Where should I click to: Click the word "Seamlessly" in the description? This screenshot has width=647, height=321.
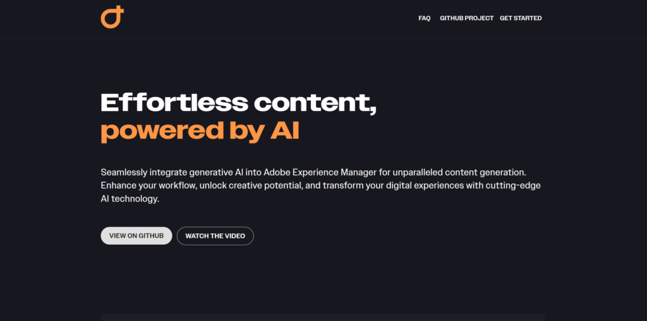coord(124,172)
